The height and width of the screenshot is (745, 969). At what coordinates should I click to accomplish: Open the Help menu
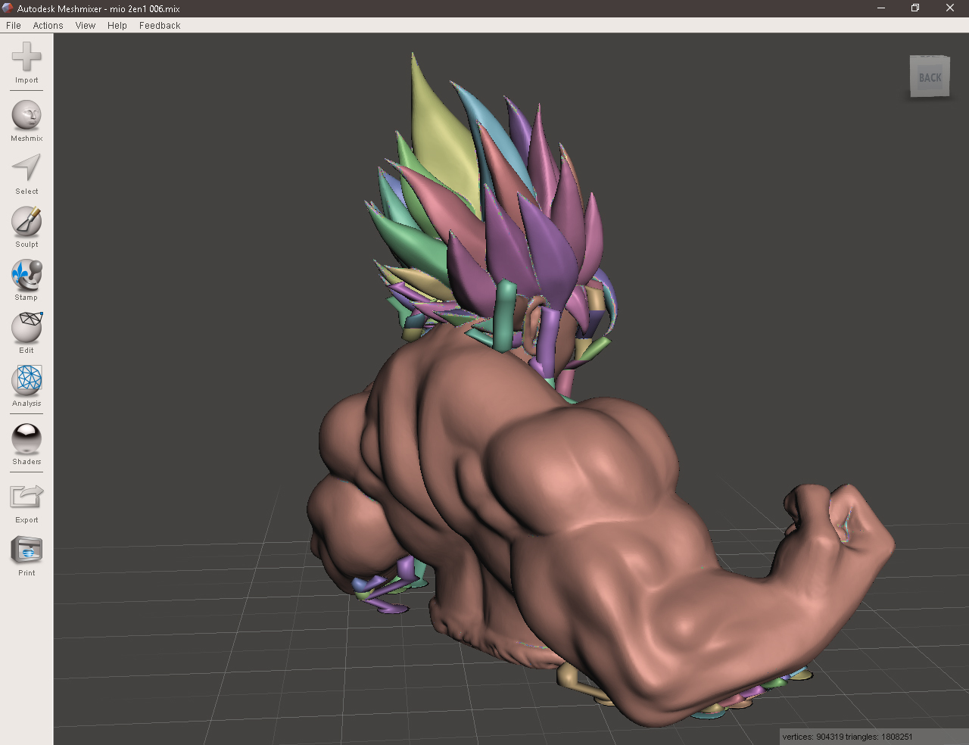(x=117, y=25)
